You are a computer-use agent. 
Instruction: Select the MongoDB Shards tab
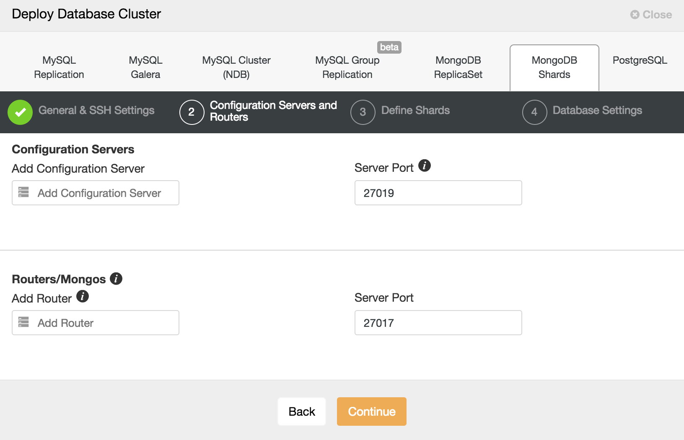click(554, 67)
